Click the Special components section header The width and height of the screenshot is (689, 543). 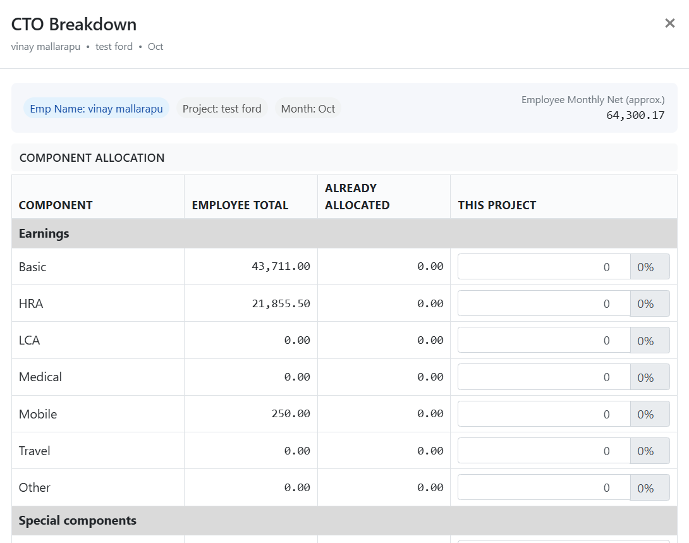77,520
